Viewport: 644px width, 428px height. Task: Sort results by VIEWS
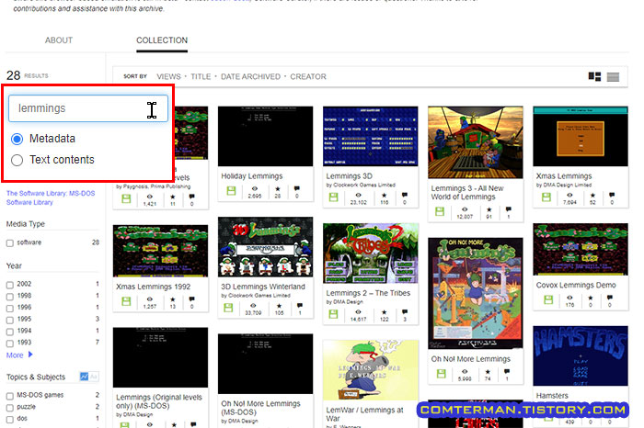click(168, 76)
